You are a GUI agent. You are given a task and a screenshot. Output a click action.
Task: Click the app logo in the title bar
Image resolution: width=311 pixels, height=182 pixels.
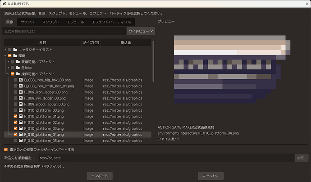[4, 4]
